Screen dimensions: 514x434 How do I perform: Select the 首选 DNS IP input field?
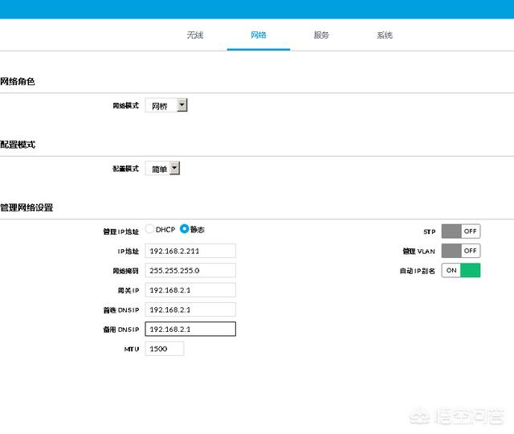pyautogui.click(x=190, y=309)
